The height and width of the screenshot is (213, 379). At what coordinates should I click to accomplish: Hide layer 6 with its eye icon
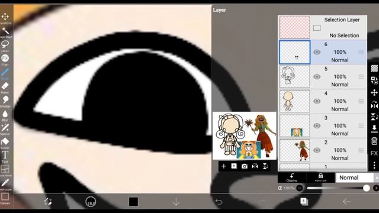tap(317, 52)
